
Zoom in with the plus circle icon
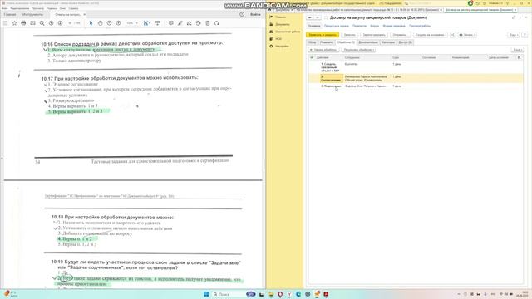(x=118, y=23)
